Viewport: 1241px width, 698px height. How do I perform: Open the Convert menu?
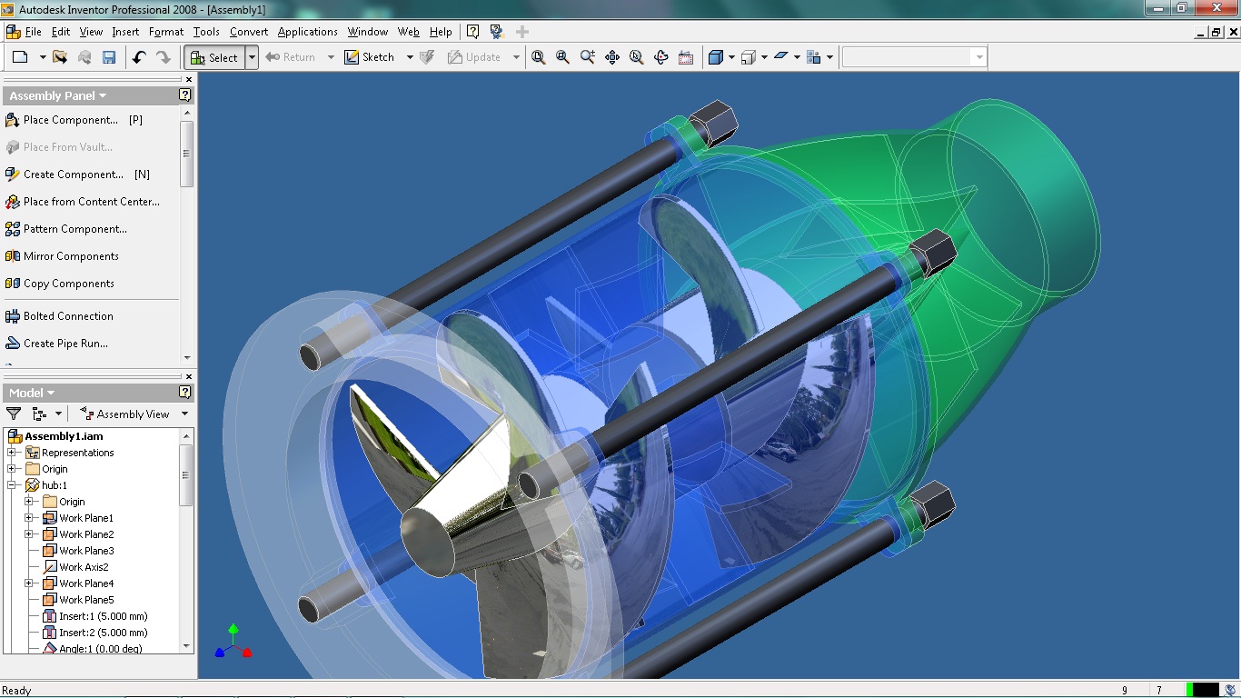[x=248, y=31]
